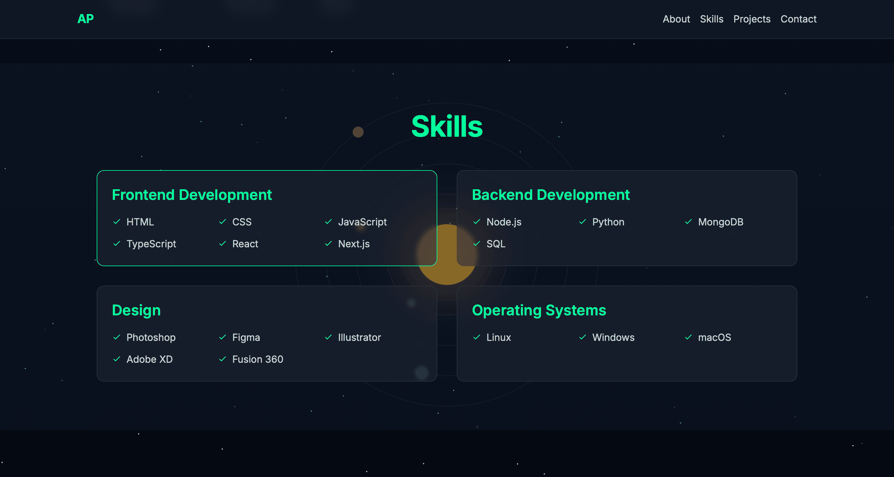Click the checkmark beside Photoshop

coord(117,337)
